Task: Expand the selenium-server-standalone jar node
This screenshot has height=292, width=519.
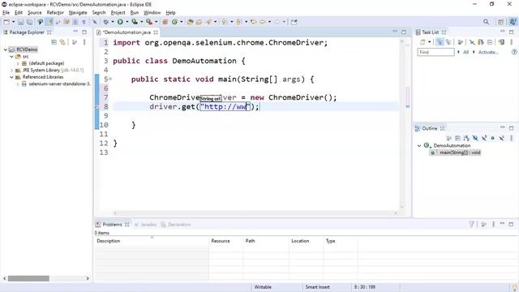Action: 18,84
